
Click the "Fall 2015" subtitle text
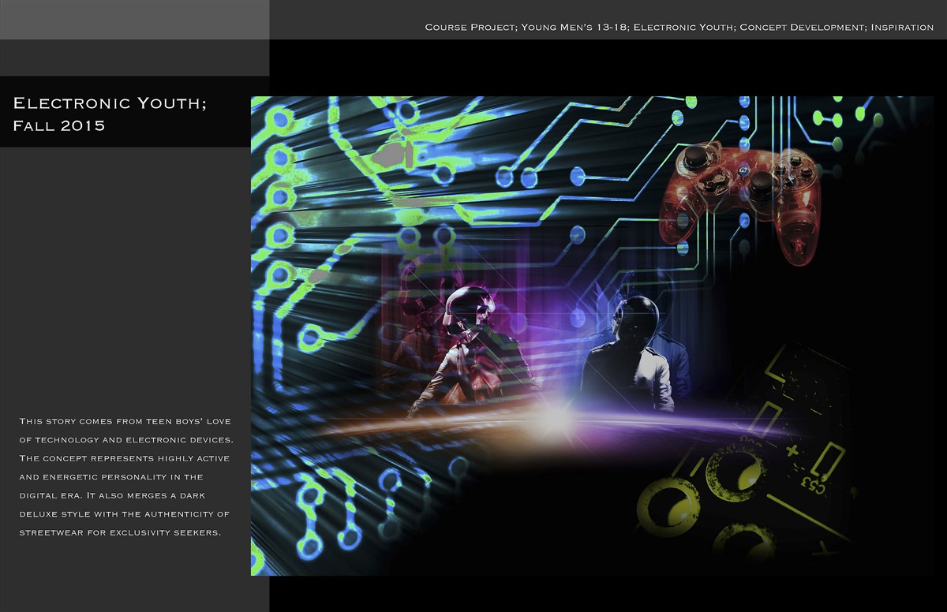click(59, 125)
